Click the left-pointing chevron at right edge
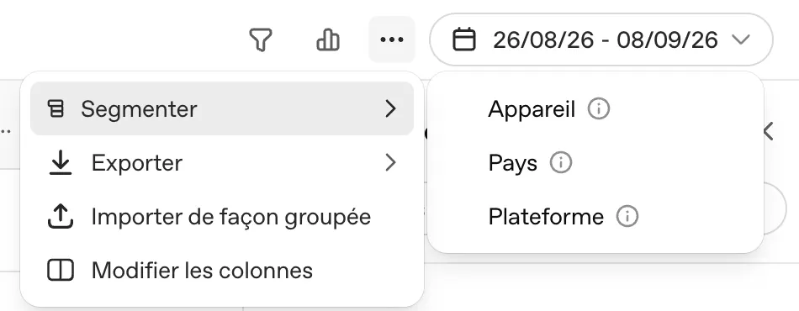The height and width of the screenshot is (311, 799). click(768, 131)
